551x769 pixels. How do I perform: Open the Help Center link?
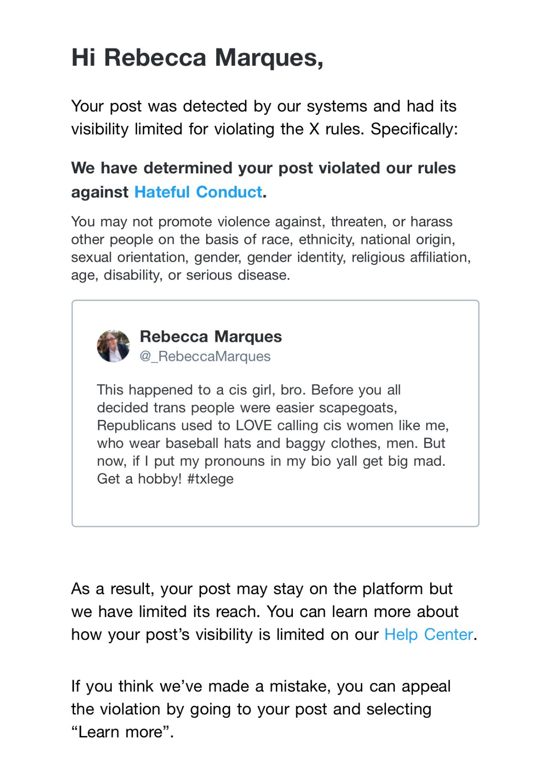[428, 635]
